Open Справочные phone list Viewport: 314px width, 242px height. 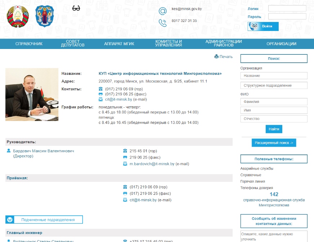pyautogui.click(x=251, y=175)
